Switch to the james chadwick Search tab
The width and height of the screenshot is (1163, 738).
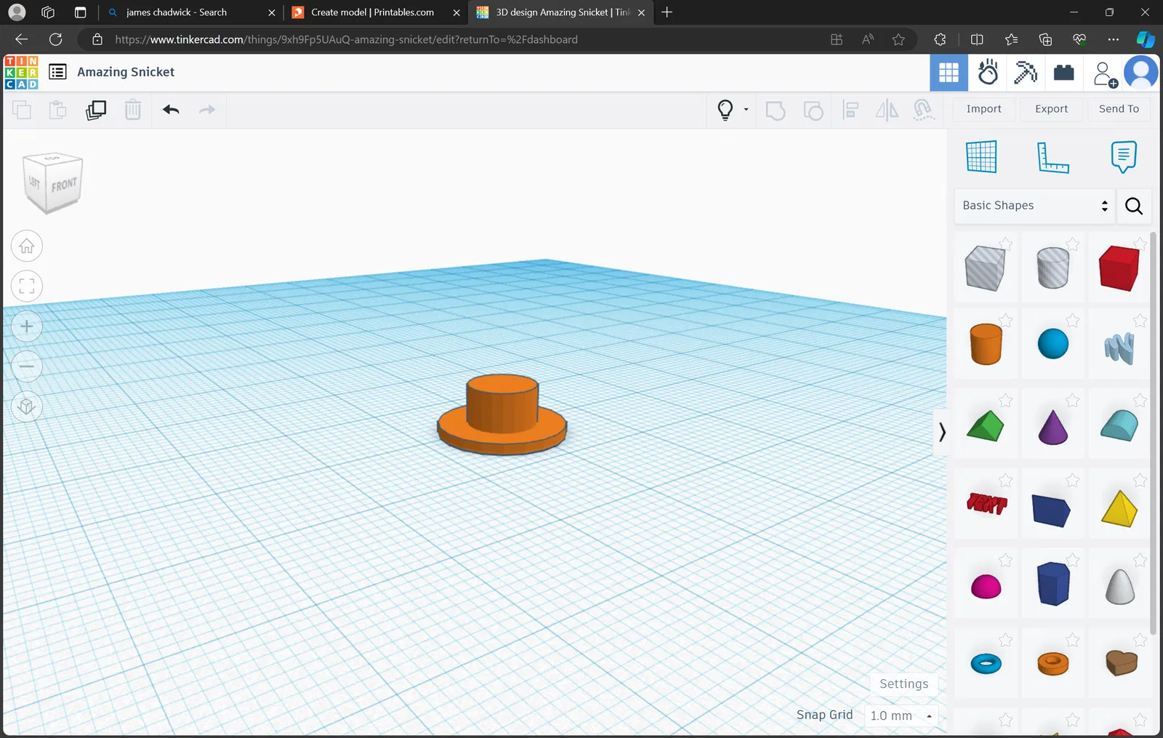(177, 12)
